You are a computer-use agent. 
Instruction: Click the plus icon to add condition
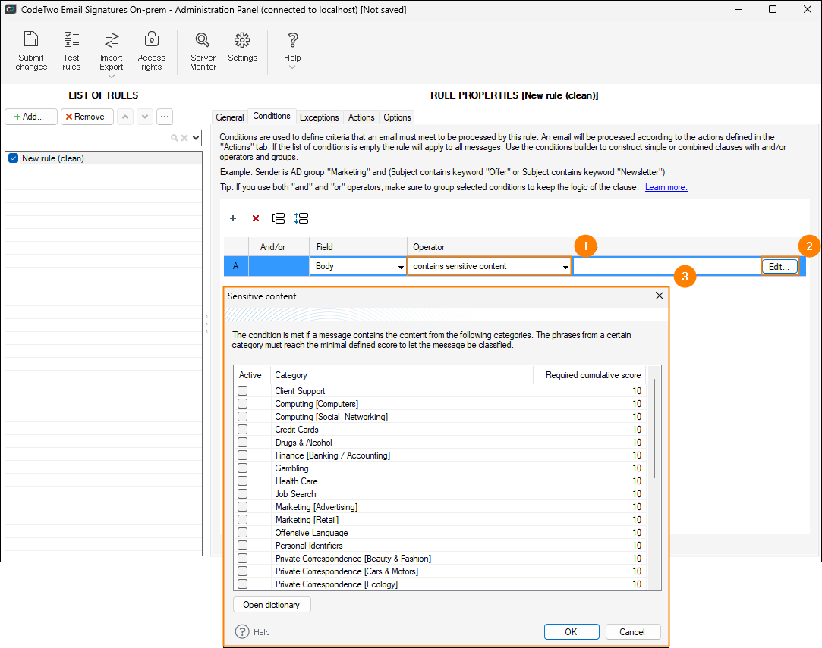click(233, 218)
